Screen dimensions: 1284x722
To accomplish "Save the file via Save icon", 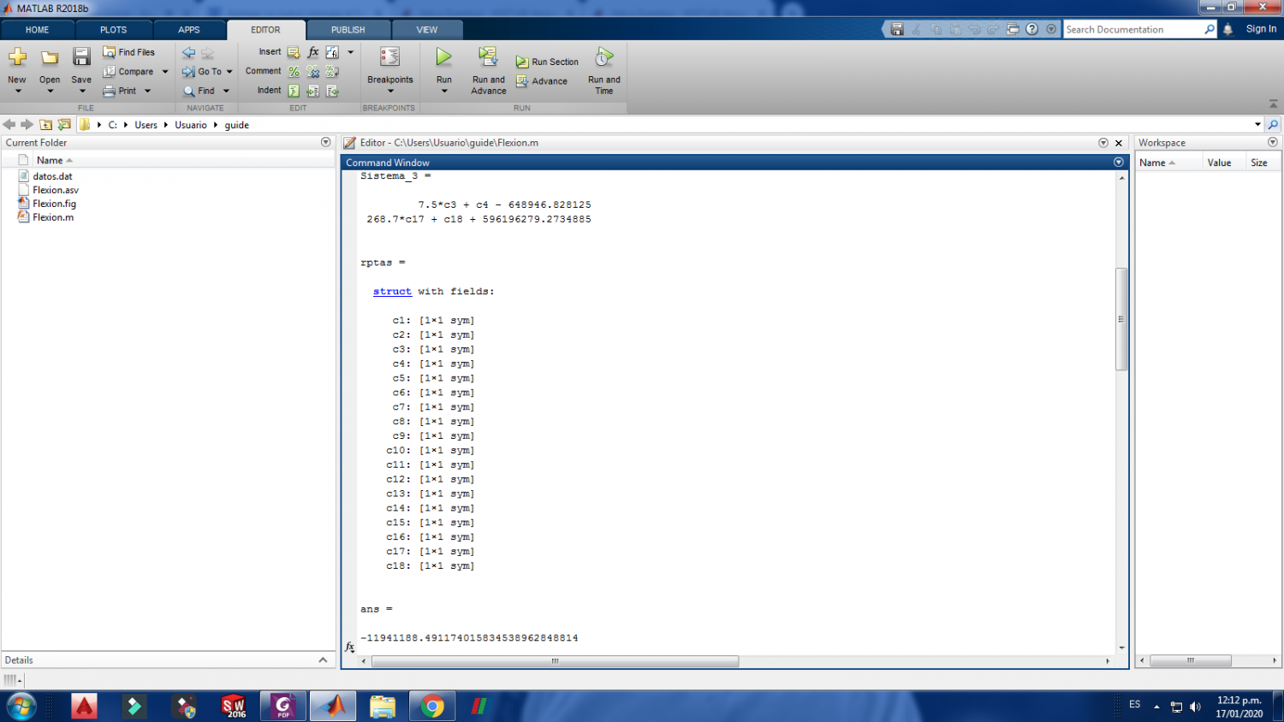I will (x=81, y=57).
